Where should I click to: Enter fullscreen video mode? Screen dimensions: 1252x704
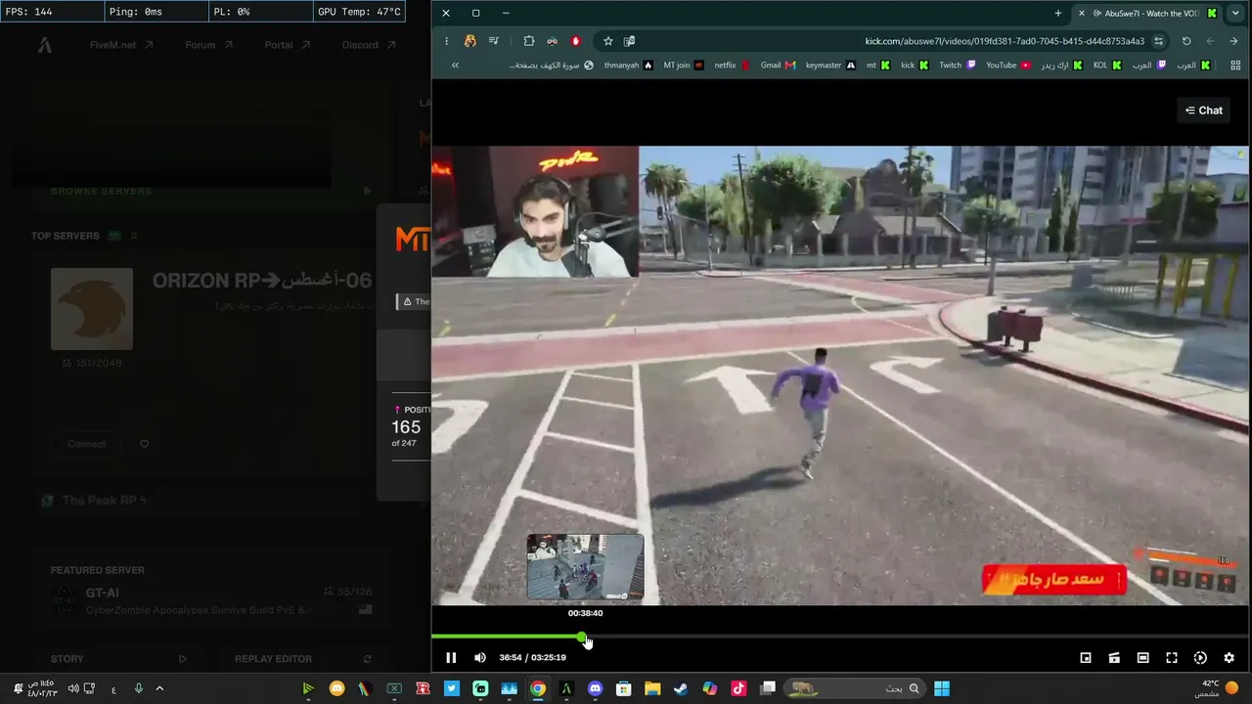coord(1172,658)
